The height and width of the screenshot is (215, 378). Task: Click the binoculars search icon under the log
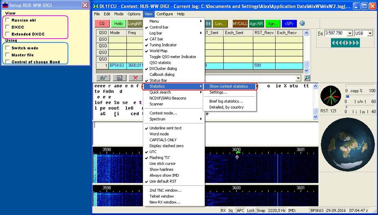coord(104,78)
